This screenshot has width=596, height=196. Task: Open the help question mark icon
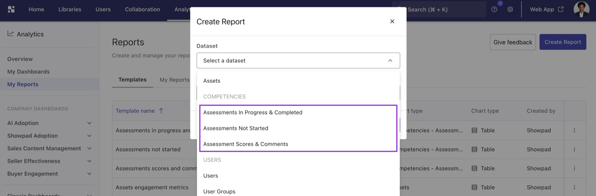pos(494,10)
